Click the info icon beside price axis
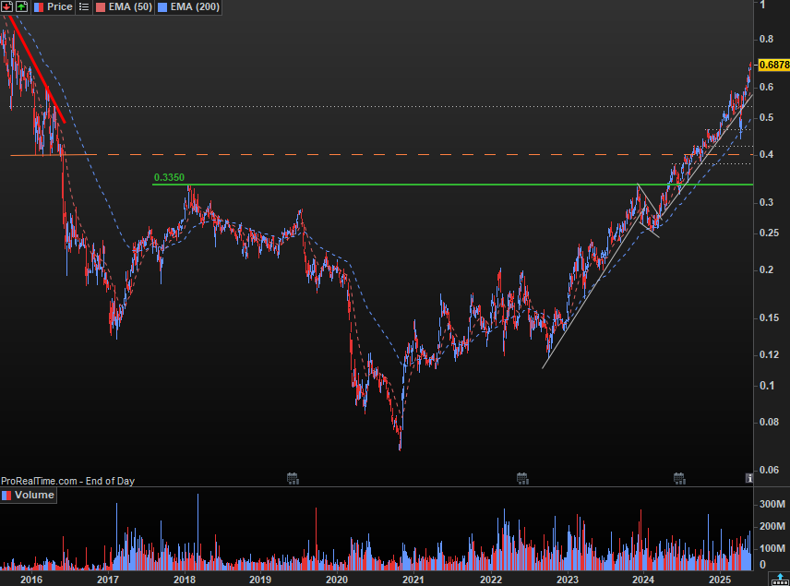The height and width of the screenshot is (586, 790). click(x=749, y=478)
